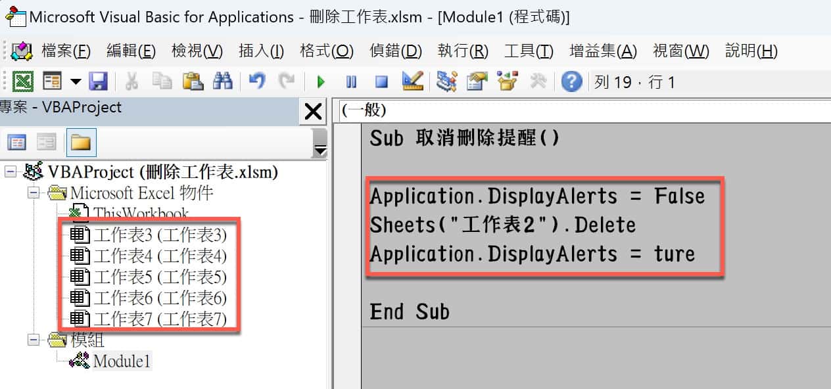Select Module1 in the project tree
This screenshot has height=389, width=831.
coord(122,361)
